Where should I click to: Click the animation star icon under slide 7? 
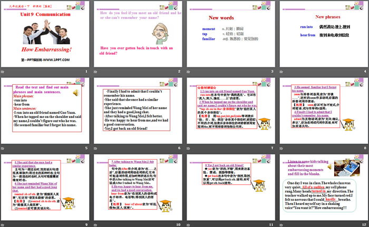pyautogui.click(x=188, y=148)
